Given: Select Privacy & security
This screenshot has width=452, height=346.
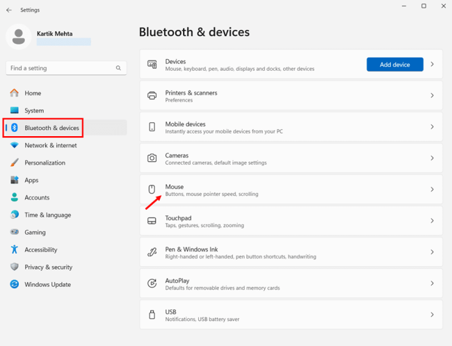Looking at the screenshot, I should tap(66, 267).
